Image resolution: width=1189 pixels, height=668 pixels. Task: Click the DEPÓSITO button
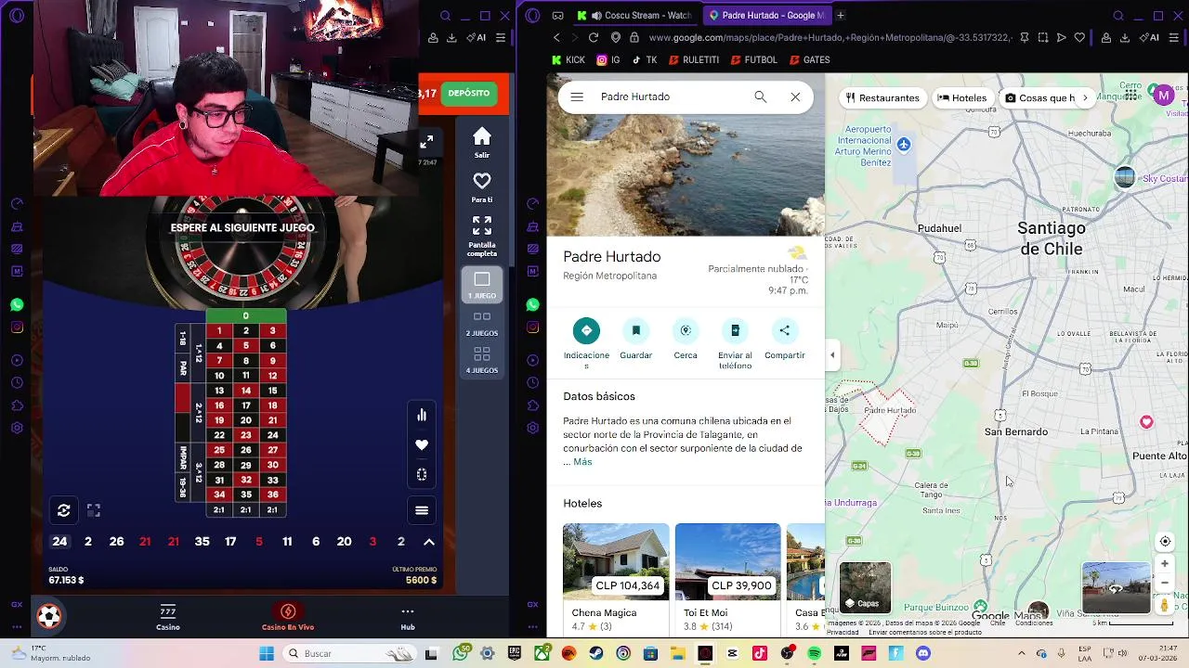coord(468,93)
